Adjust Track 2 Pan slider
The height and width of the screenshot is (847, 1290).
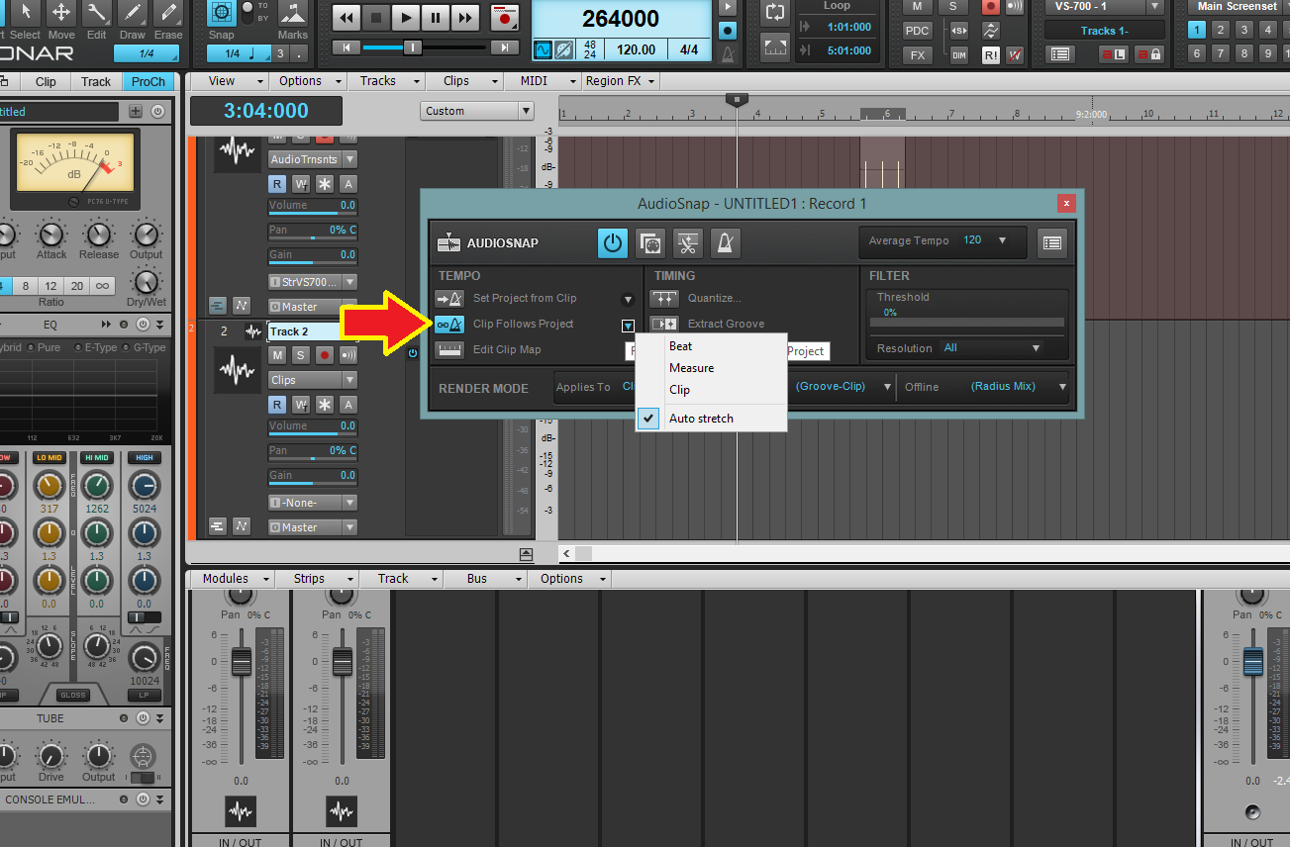[312, 451]
